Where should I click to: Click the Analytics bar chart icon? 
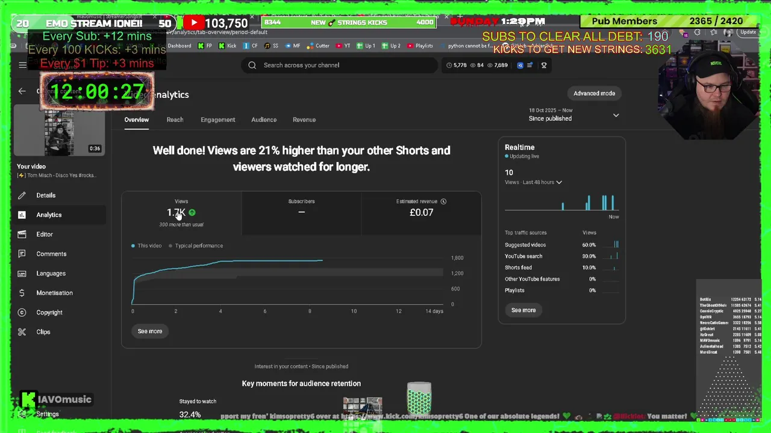[22, 215]
